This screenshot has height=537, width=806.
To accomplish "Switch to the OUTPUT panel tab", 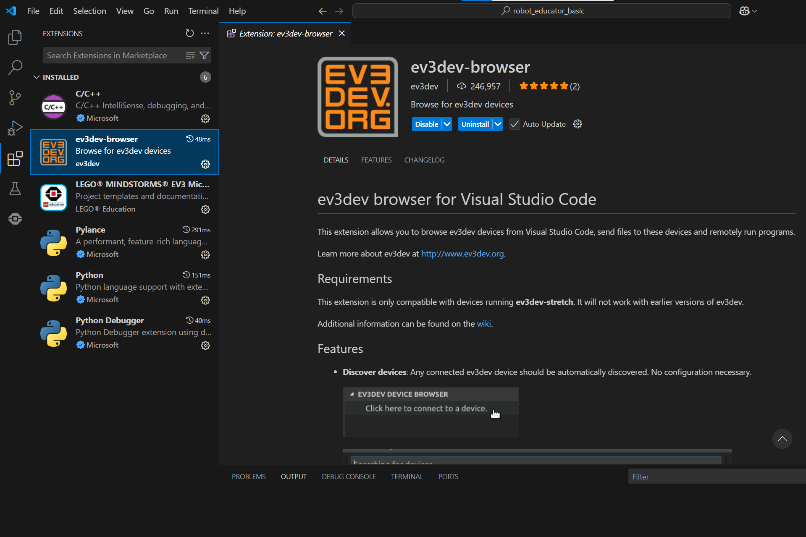I will [294, 477].
